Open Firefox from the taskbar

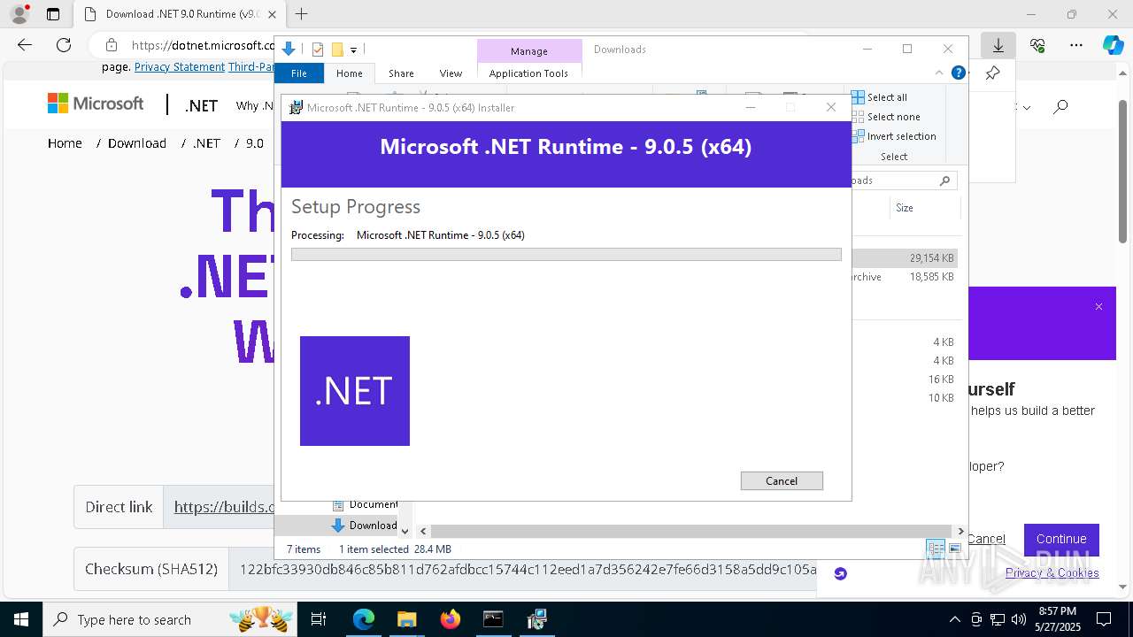450,619
